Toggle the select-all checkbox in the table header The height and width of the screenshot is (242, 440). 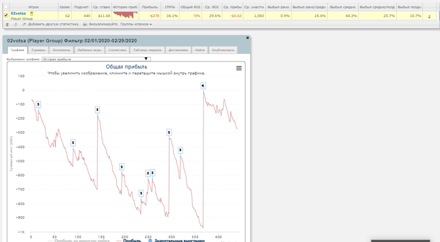[6, 7]
